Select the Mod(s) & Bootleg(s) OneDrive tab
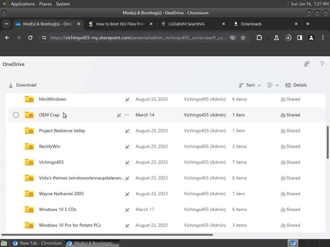This screenshot has height=247, width=330. coord(47,24)
